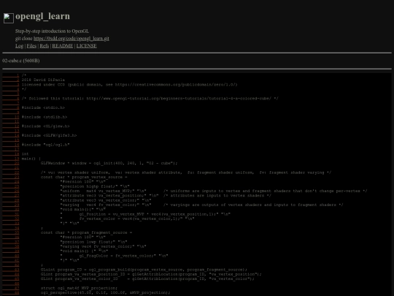Click the opengl_learn page title

(43, 16)
